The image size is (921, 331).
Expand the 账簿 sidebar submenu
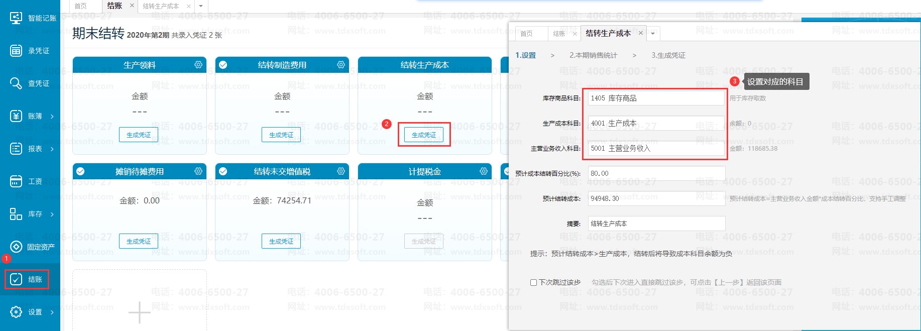point(52,117)
